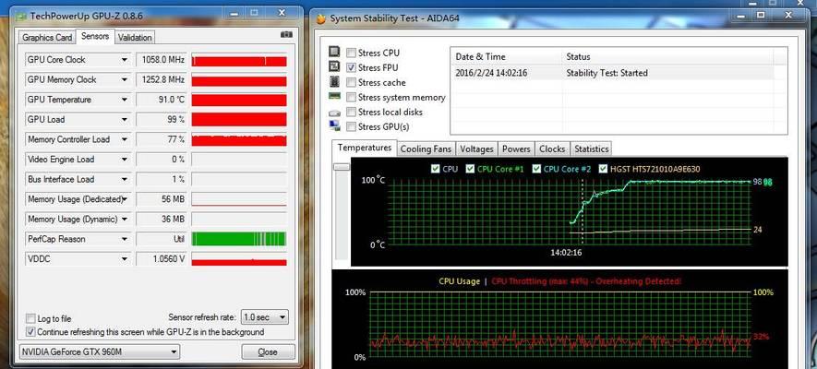Viewport: 817px width, 369px height.
Task: Switch to the Cooling Fans tab
Action: point(426,149)
